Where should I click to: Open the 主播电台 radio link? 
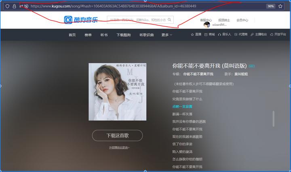(x=259, y=34)
